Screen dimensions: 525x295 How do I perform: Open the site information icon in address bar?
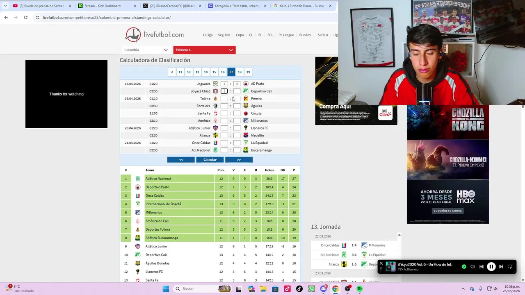click(37, 17)
